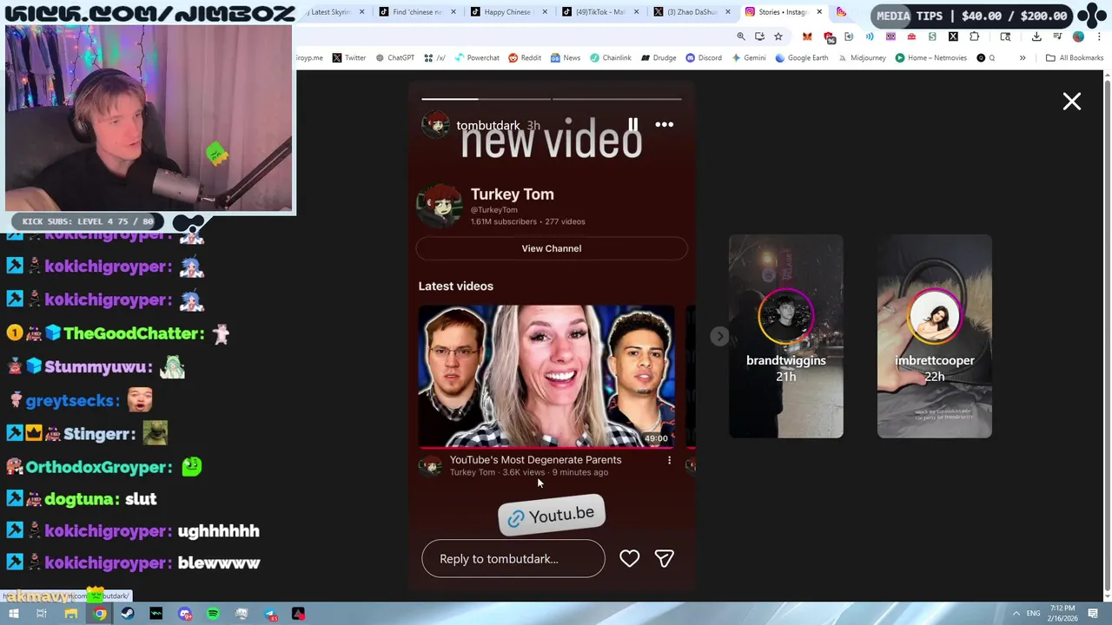
Task: Open Steam from the taskbar
Action: tap(128, 614)
